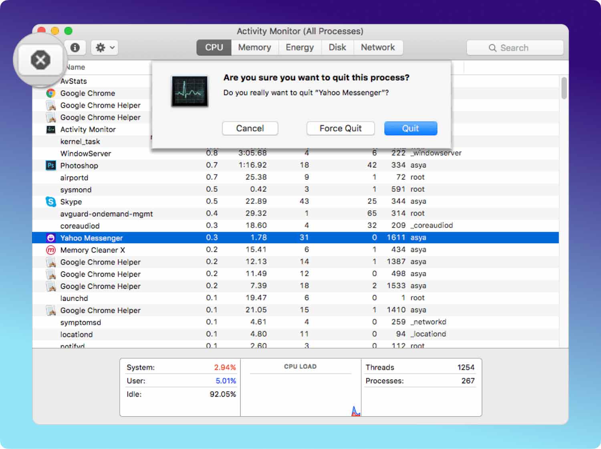Click the Processes count 267
This screenshot has width=601, height=449.
(468, 381)
